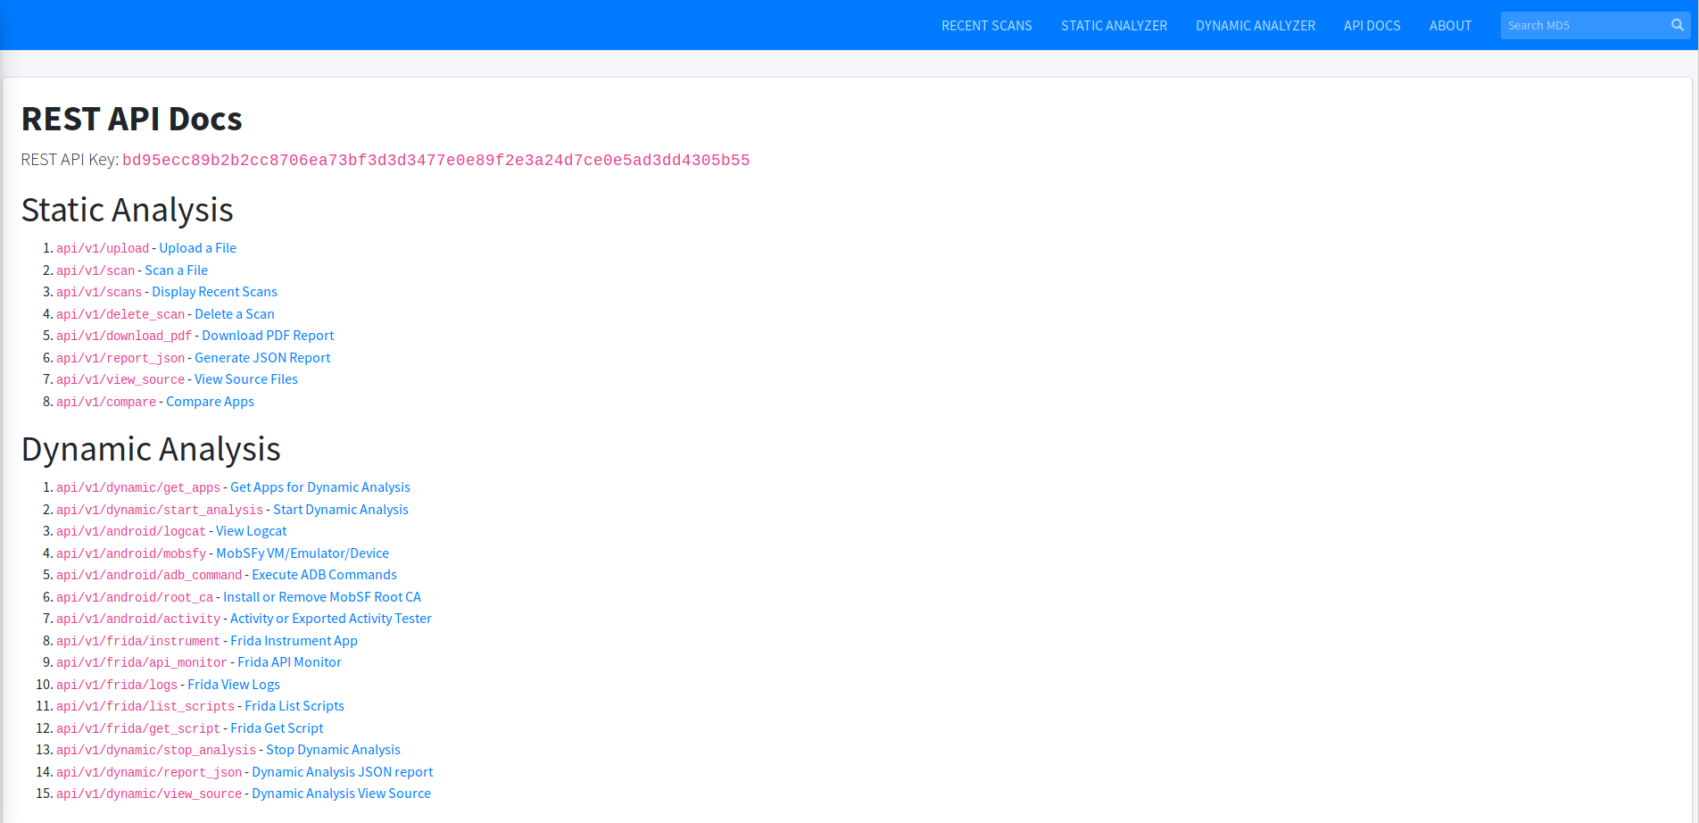Click the api/v1/report_json endpoint text
The width and height of the screenshot is (1699, 823).
tap(120, 358)
